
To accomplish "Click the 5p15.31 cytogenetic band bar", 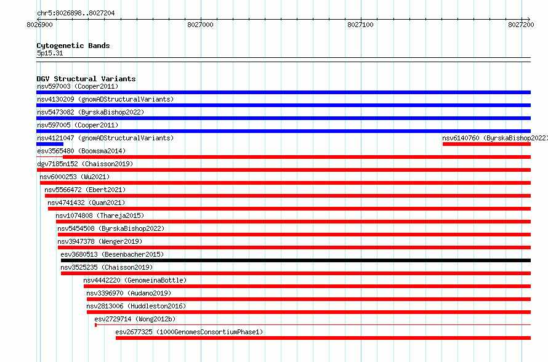I will (283, 60).
